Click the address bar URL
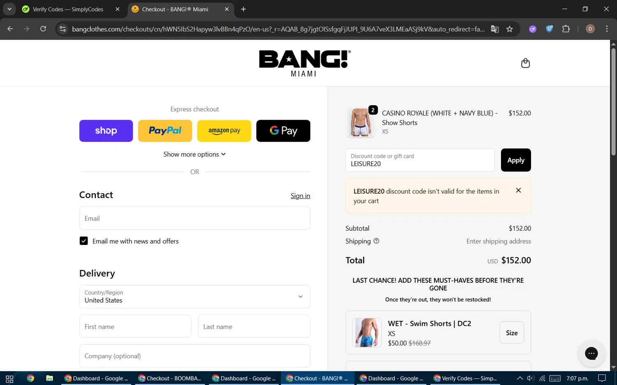The image size is (617, 385). pos(278,29)
